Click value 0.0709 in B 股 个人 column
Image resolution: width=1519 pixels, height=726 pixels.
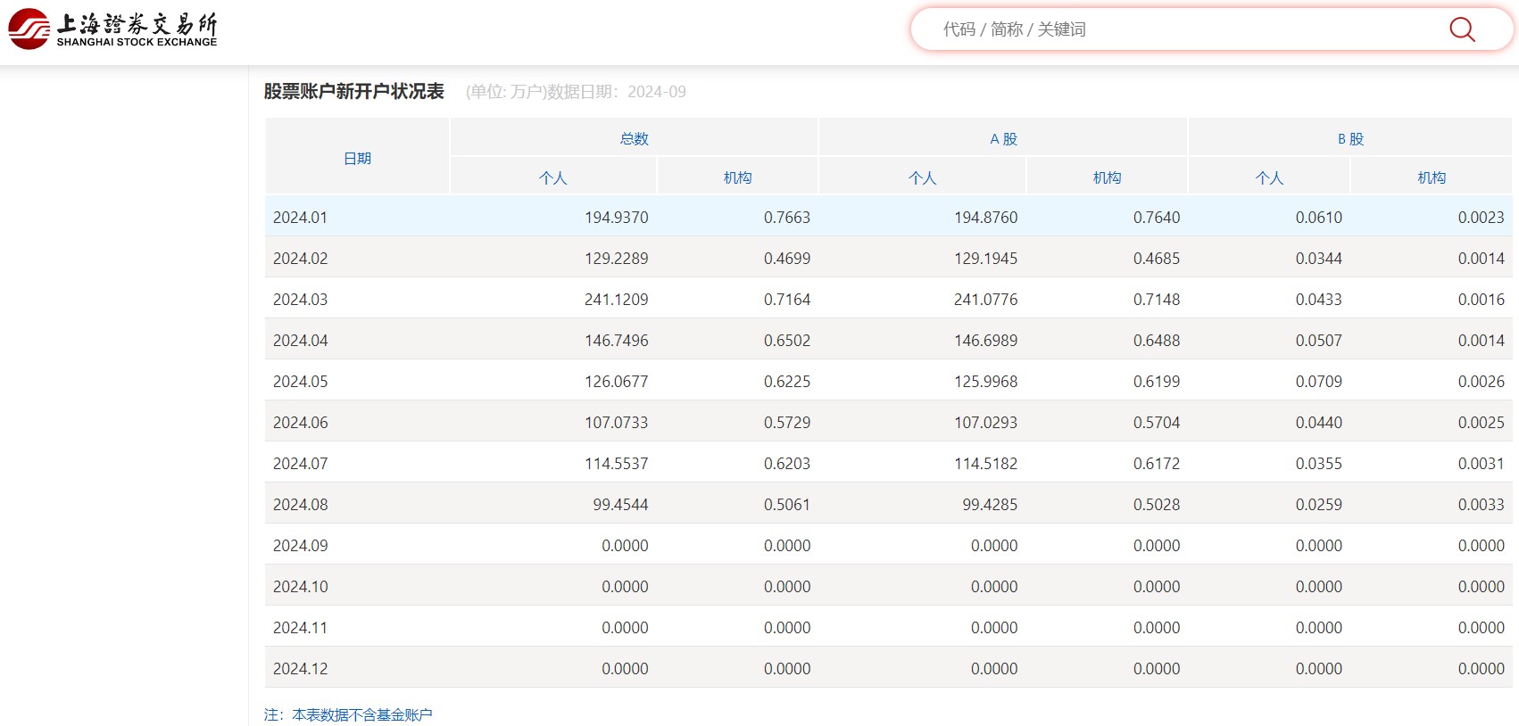pyautogui.click(x=1318, y=381)
